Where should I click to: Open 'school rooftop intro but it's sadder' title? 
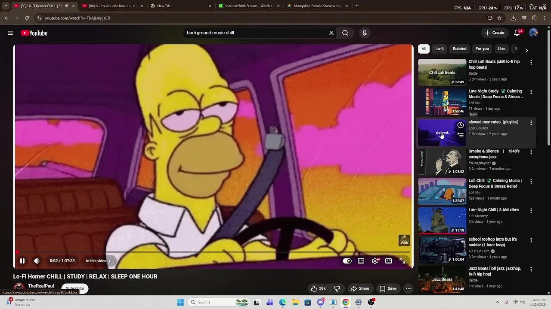pos(492,242)
